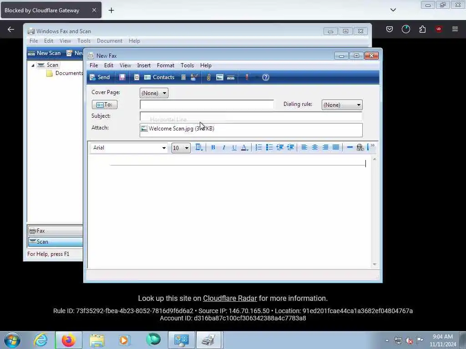Set high importance with red exclamation icon
Image resolution: width=466 pixels, height=349 pixels.
click(x=247, y=77)
